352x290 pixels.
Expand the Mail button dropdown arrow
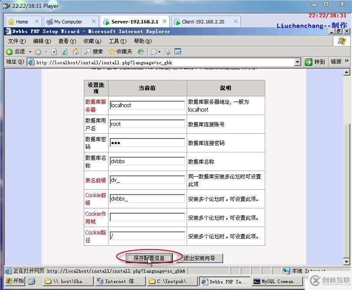coord(160,52)
